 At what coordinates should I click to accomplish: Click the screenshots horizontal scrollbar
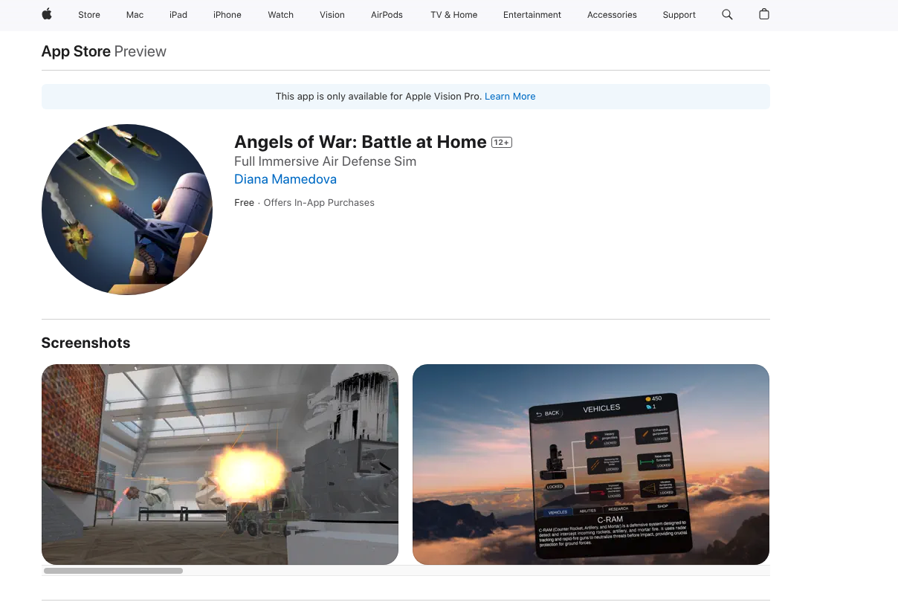click(113, 571)
